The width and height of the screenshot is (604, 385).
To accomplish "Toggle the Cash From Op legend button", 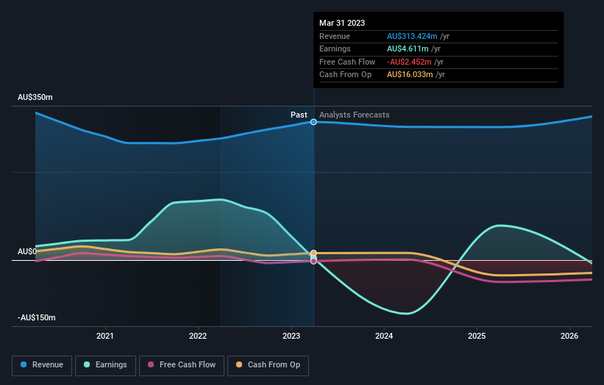I will [268, 365].
